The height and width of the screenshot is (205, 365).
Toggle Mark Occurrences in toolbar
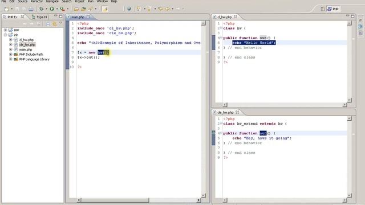pos(105,9)
